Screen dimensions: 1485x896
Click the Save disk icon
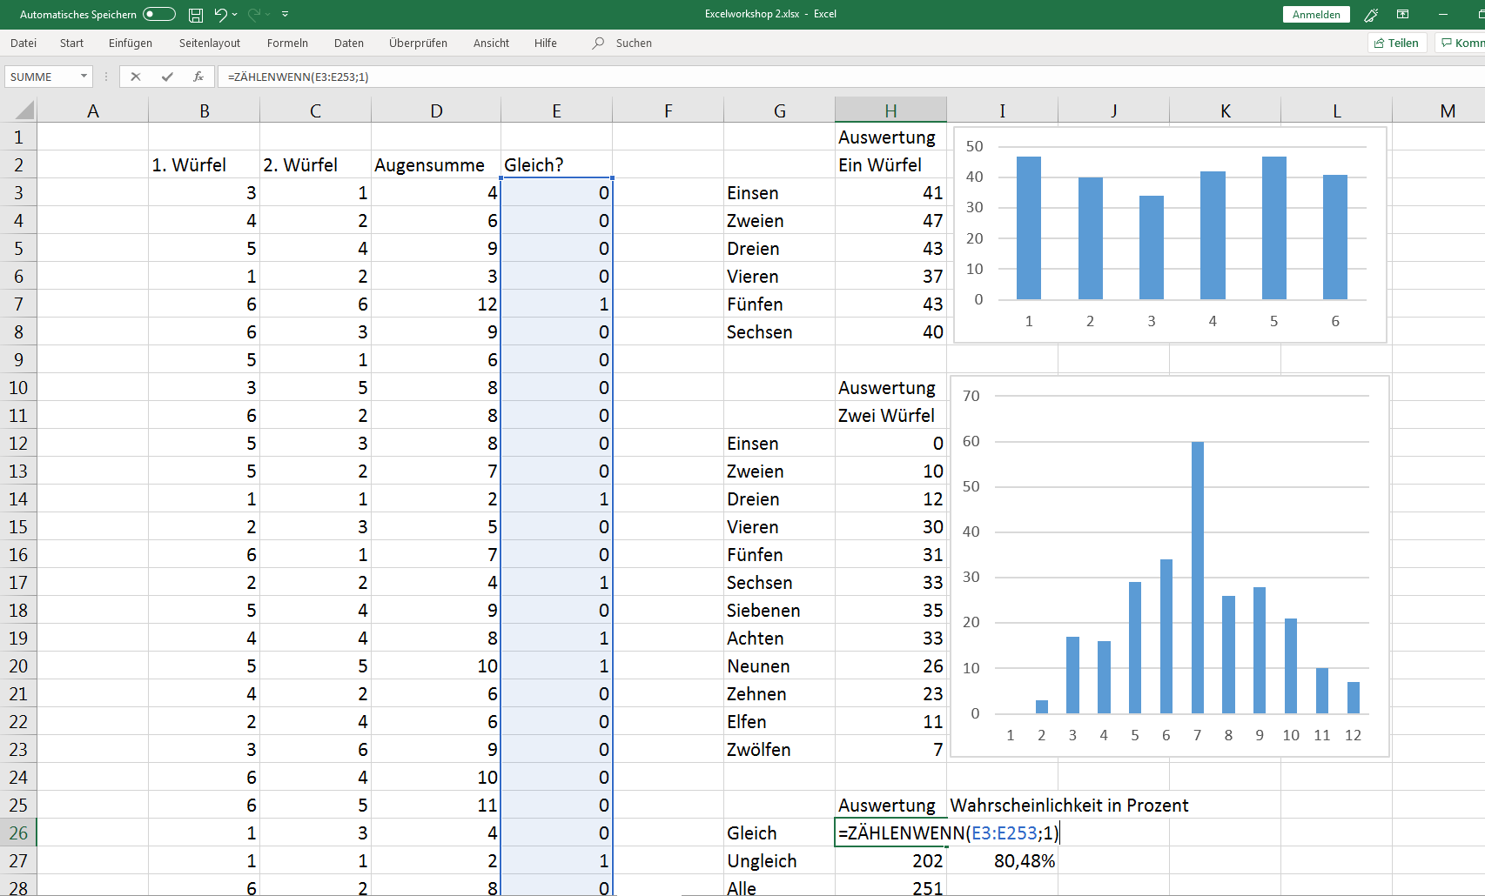(196, 14)
